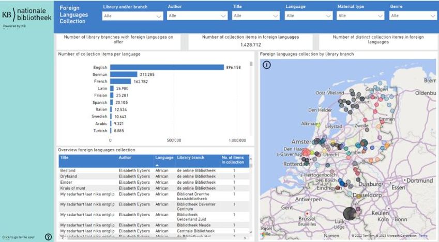Click the 'Click to go to the user' link

coord(19,237)
